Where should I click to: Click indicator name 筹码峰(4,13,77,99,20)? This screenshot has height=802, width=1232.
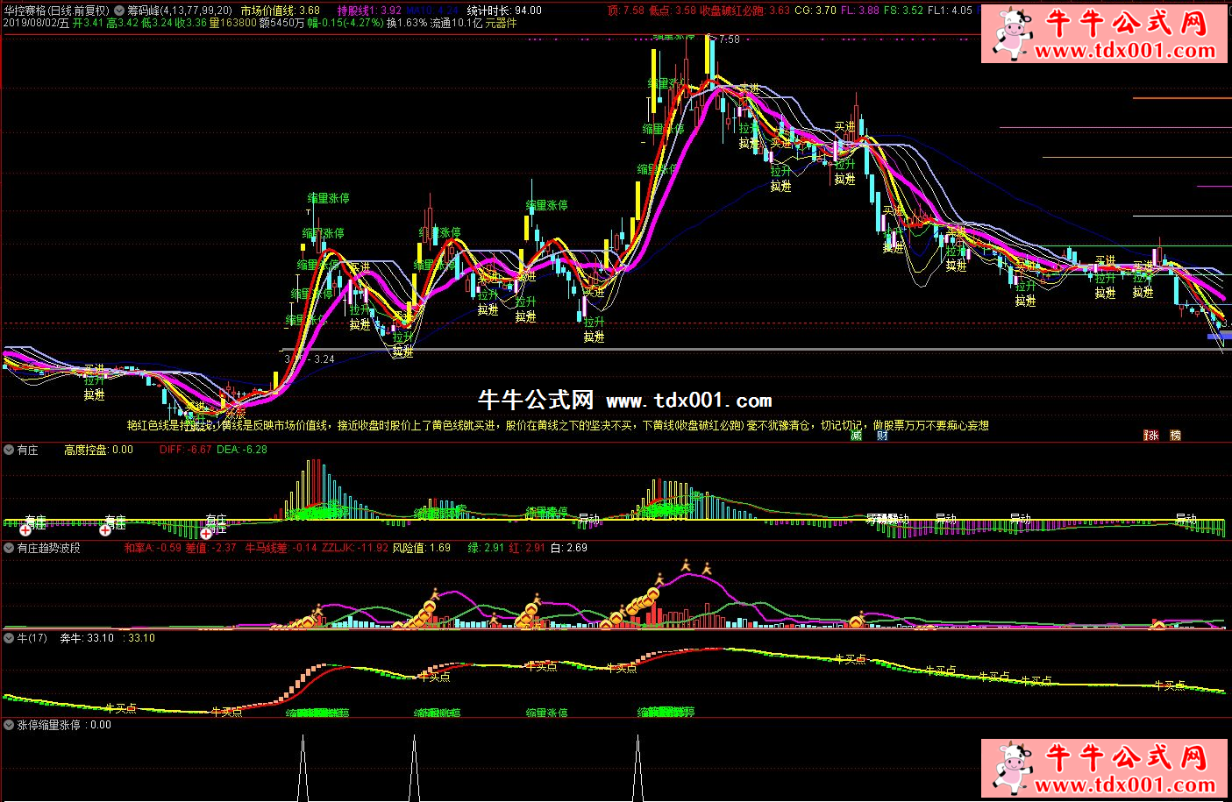pos(180,11)
